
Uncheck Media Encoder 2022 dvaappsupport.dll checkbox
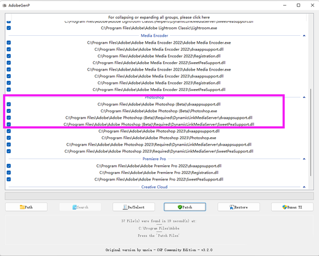[9, 49]
